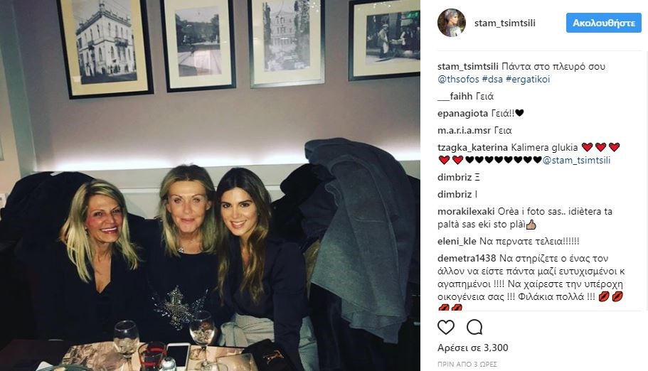Screen dimensions: 648x371
Task: Open the @thsofos mention in the caption
Action: [458, 80]
